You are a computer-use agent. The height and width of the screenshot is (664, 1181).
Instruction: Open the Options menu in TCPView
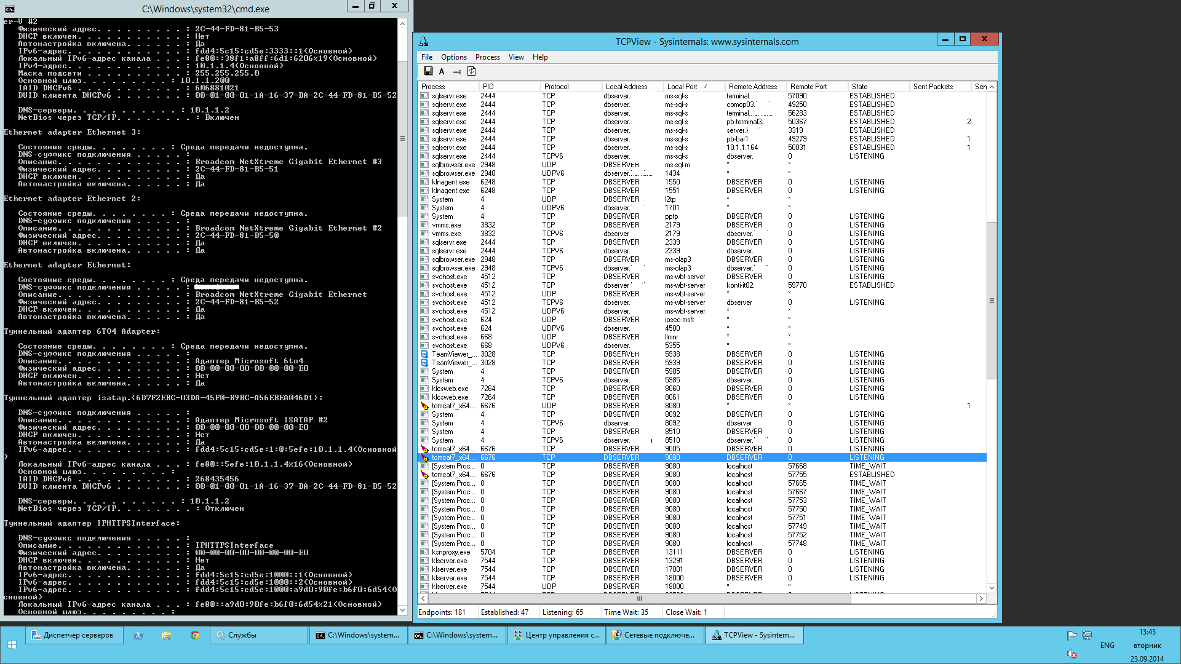tap(454, 57)
